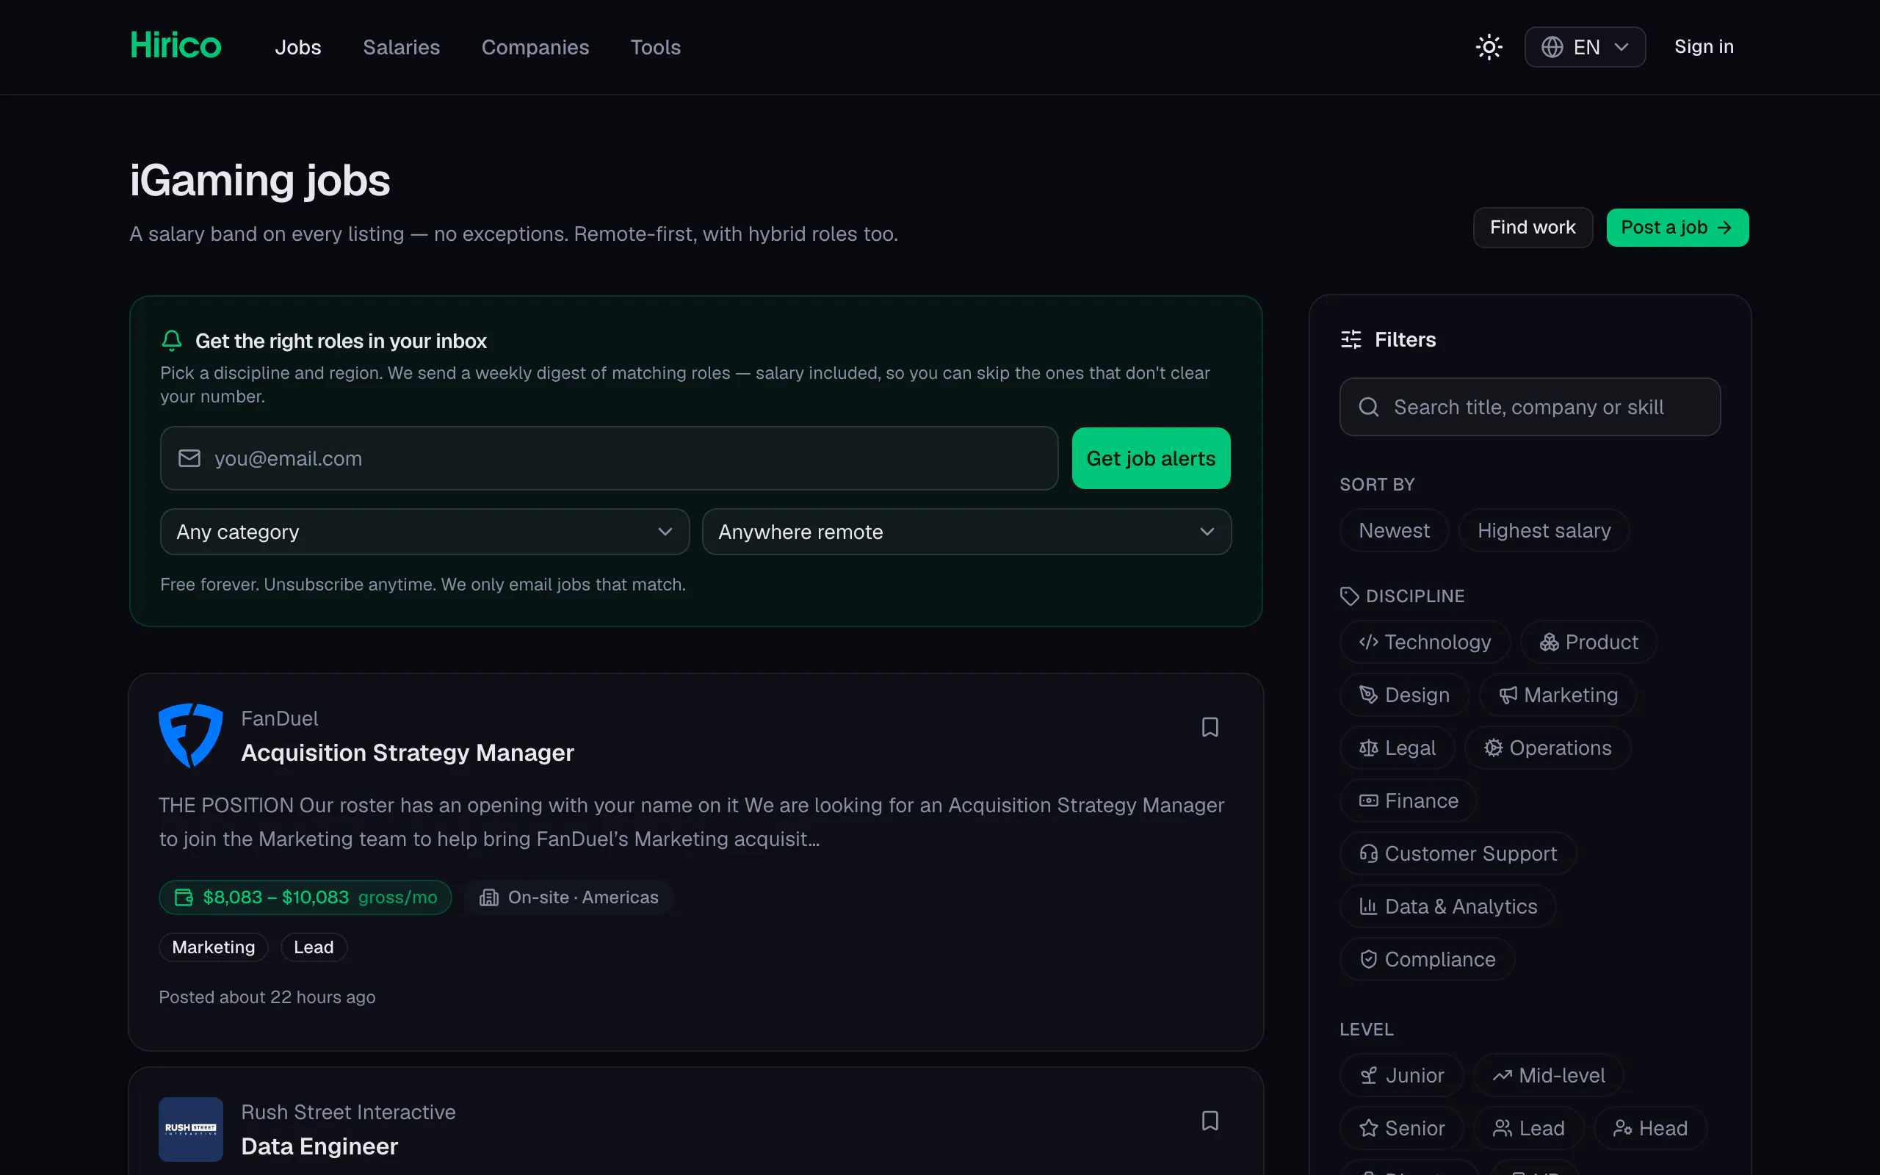
Task: Click the Lead tag on FanDuel job
Action: [314, 947]
